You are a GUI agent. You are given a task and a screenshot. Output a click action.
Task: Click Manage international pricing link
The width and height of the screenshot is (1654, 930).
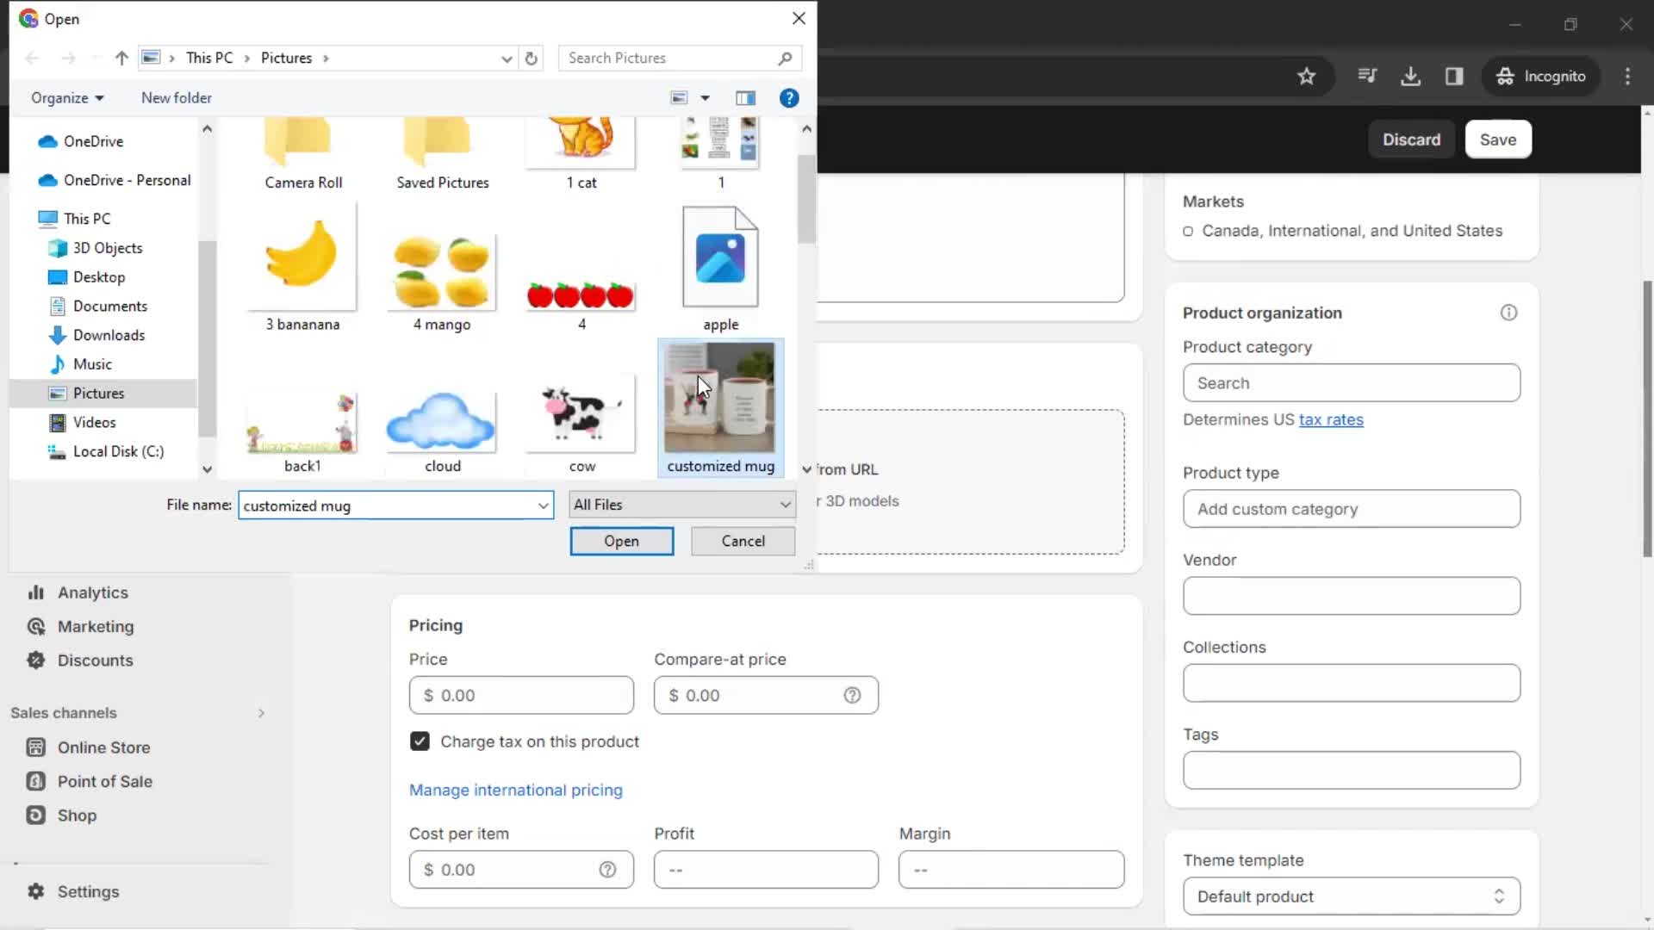point(514,789)
